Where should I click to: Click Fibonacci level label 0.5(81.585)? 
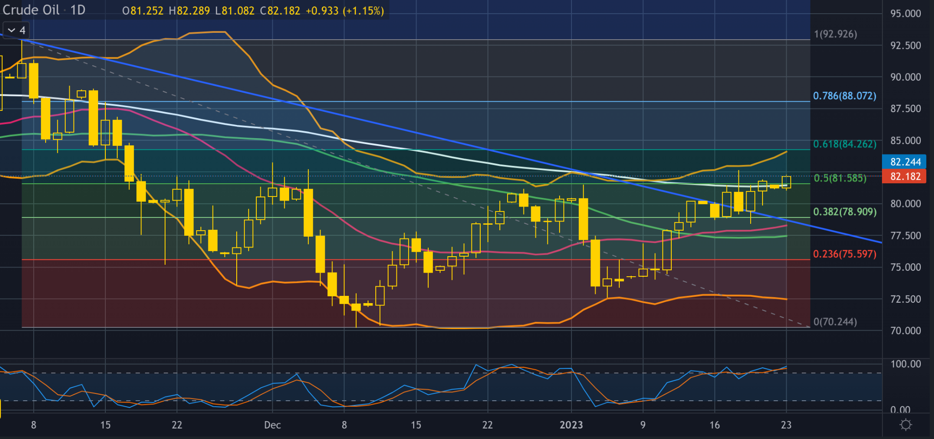pyautogui.click(x=840, y=178)
